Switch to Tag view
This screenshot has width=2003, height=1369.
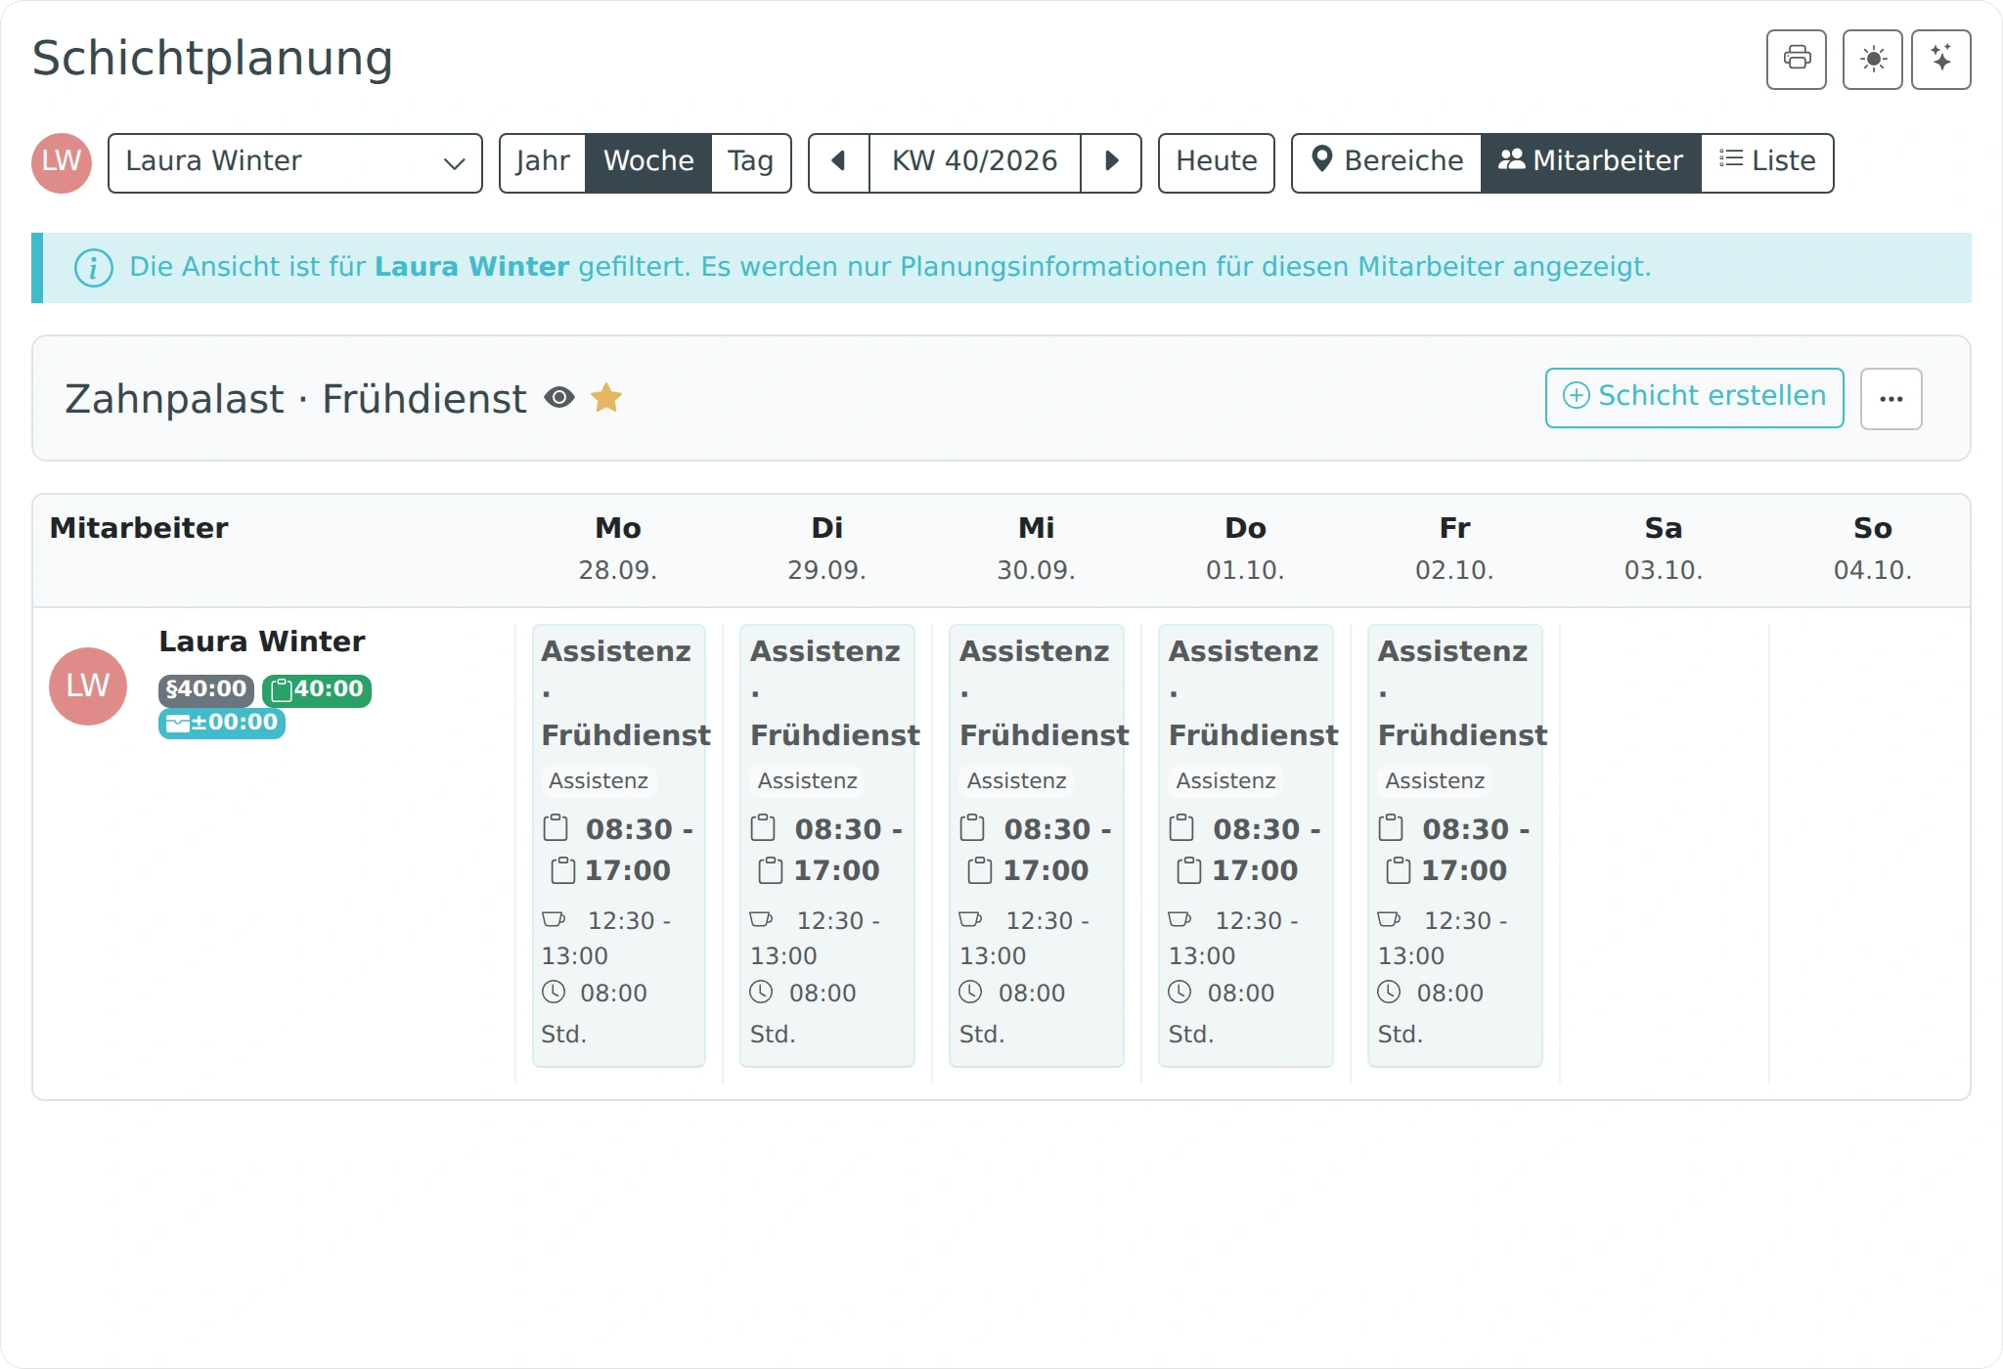[x=750, y=162]
